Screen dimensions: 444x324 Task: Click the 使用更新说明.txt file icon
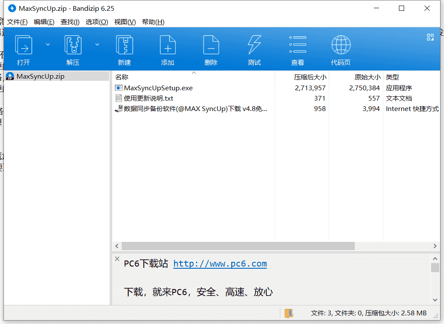click(x=119, y=98)
